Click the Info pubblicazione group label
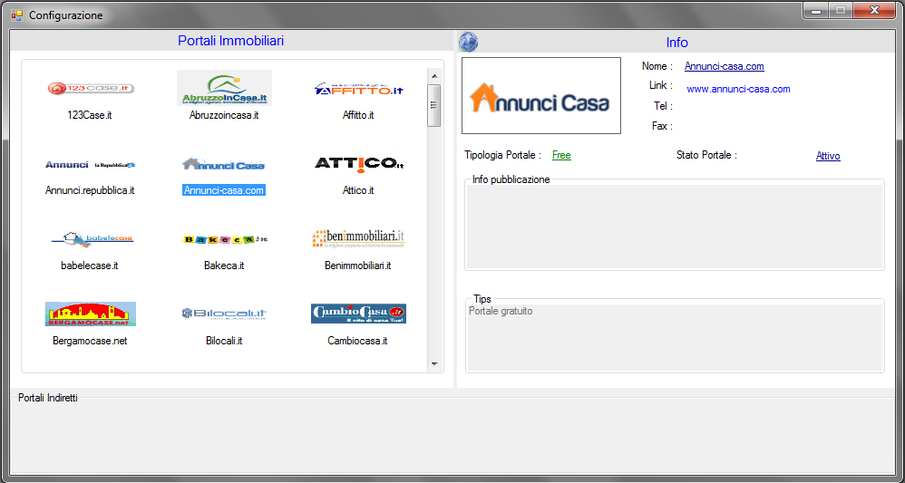 point(511,179)
